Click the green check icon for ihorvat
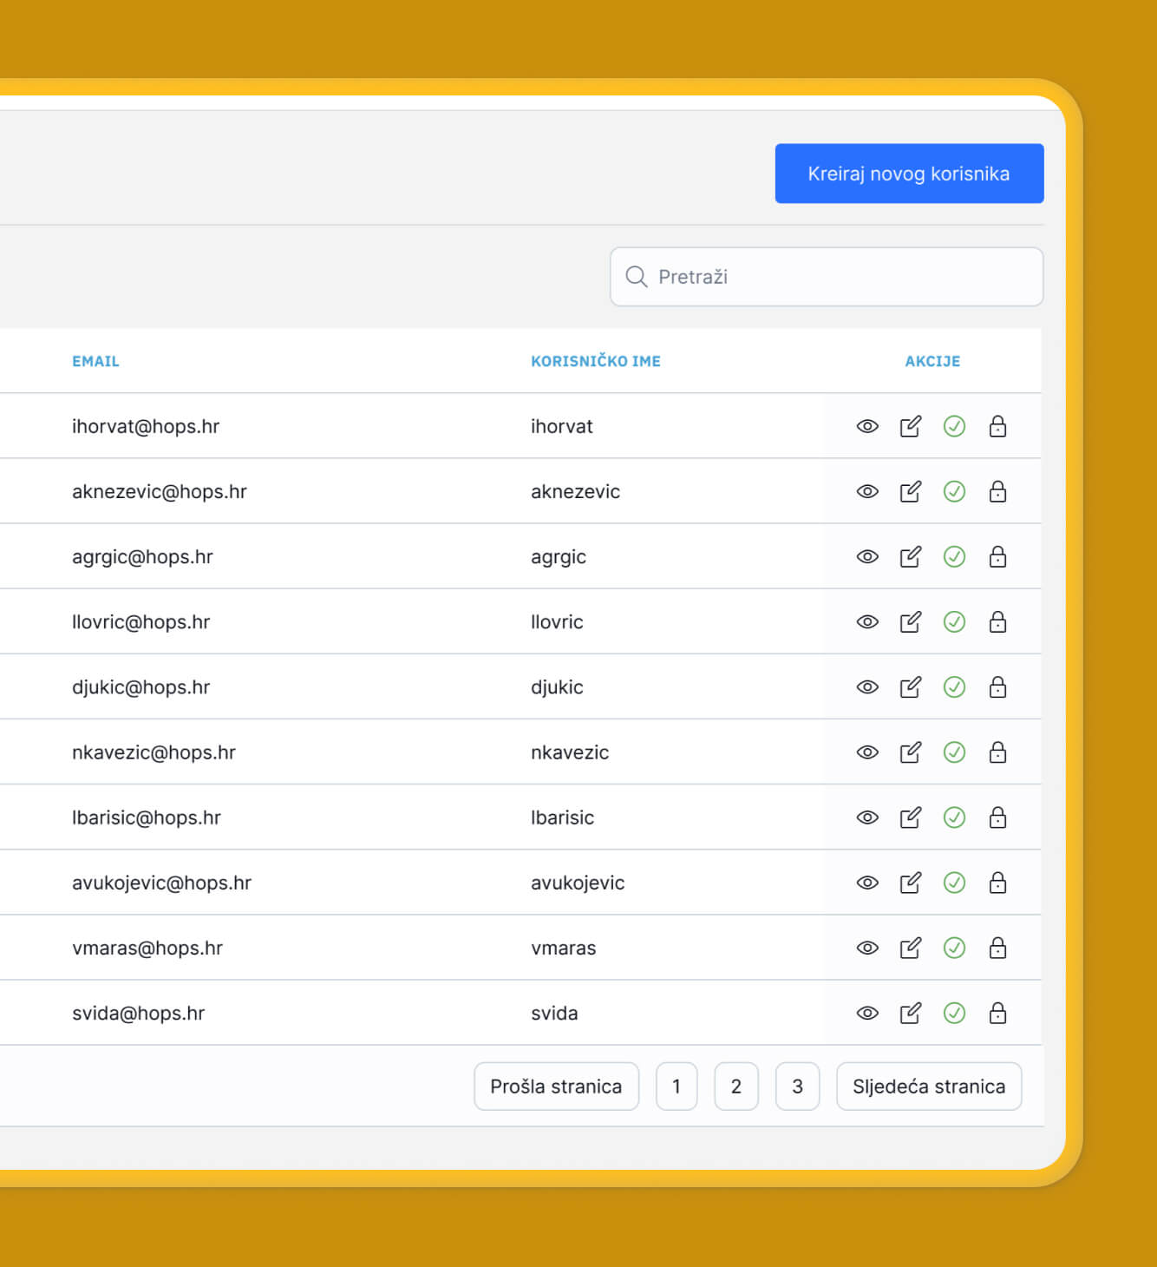 [x=954, y=426]
